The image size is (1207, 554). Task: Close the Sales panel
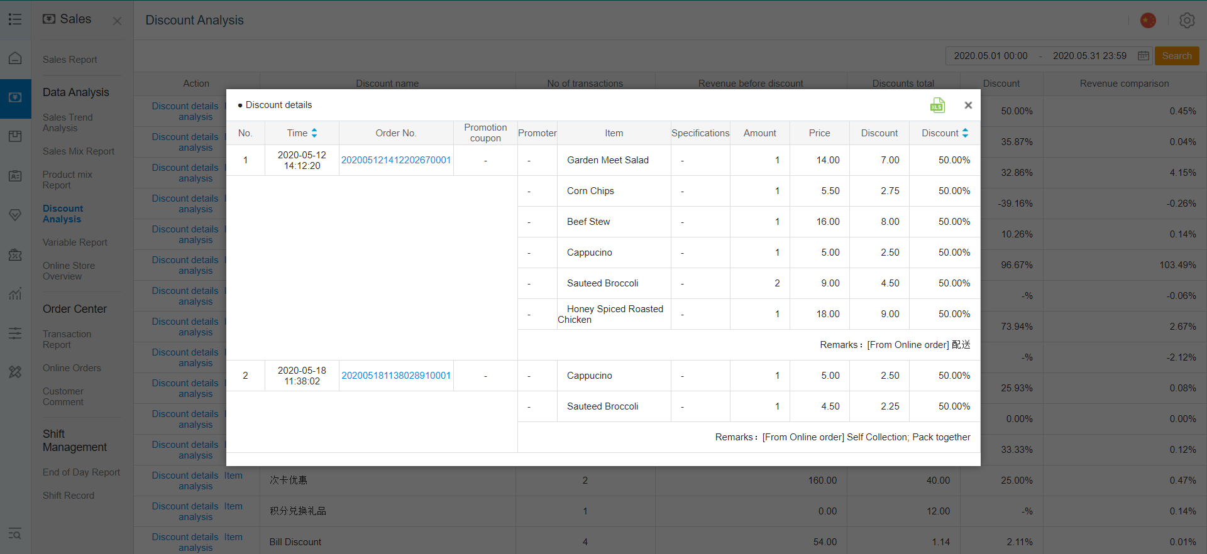(x=117, y=21)
